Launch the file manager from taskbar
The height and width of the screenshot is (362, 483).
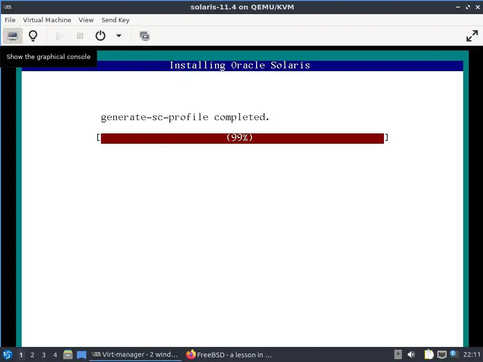(x=68, y=354)
